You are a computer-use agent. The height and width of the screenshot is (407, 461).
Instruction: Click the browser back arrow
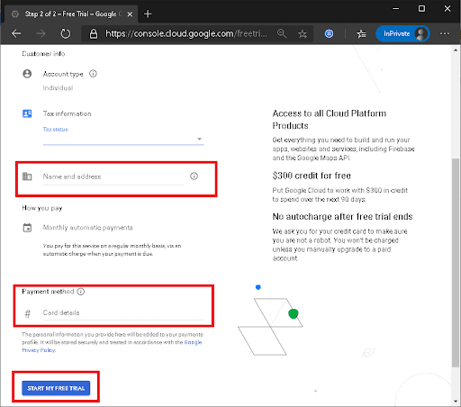(16, 33)
